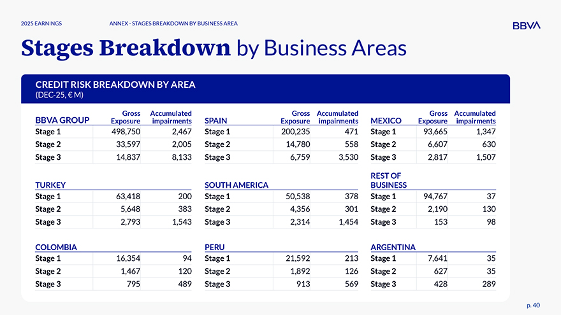Viewport: 561px width, 315px height.
Task: Click Mexico Stage 1 impairments 1,347
Action: click(486, 132)
